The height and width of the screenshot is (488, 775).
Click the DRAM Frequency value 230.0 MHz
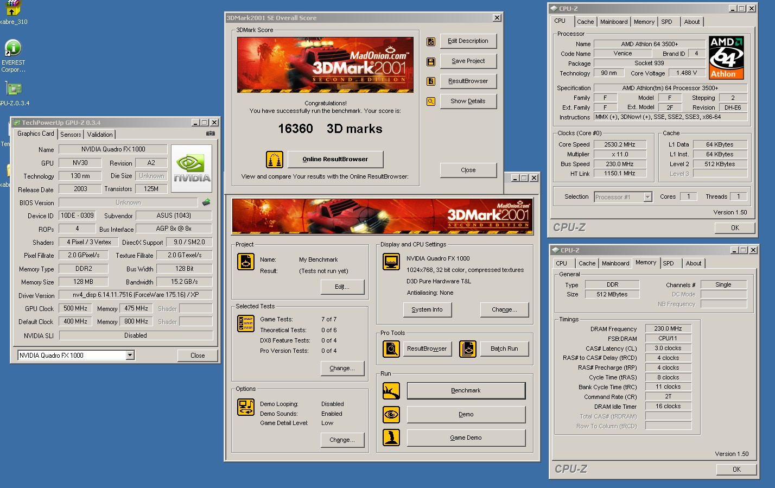(668, 329)
